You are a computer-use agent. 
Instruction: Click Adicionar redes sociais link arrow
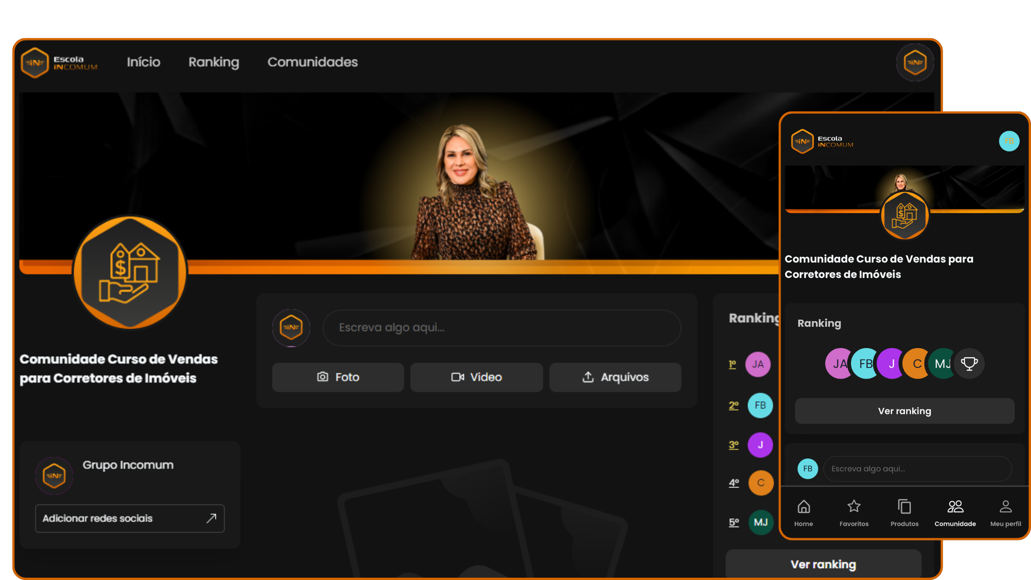(211, 518)
